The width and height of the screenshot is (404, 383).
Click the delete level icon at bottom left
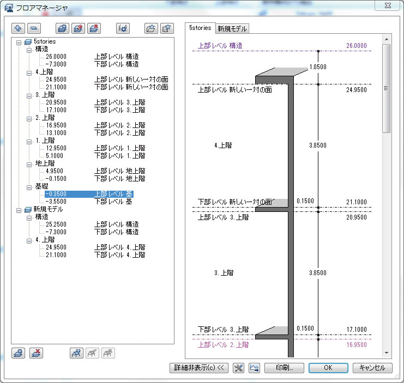pyautogui.click(x=36, y=353)
